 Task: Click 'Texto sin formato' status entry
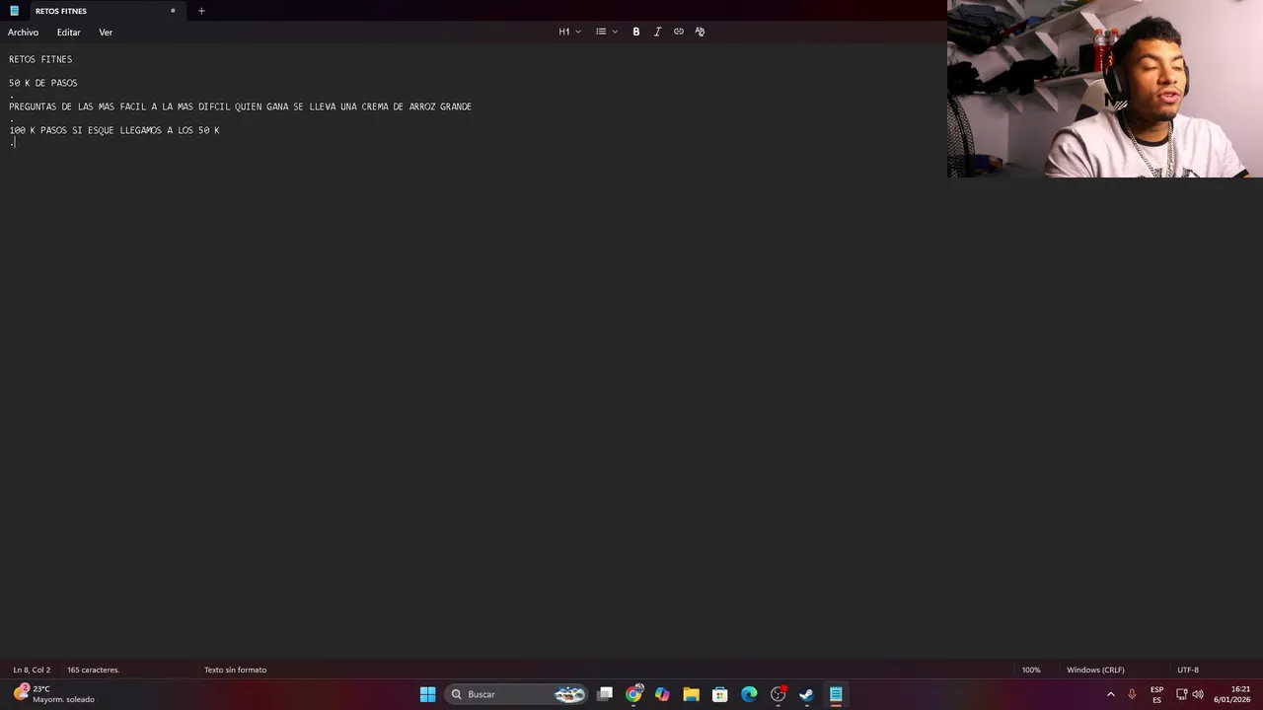pos(235,670)
